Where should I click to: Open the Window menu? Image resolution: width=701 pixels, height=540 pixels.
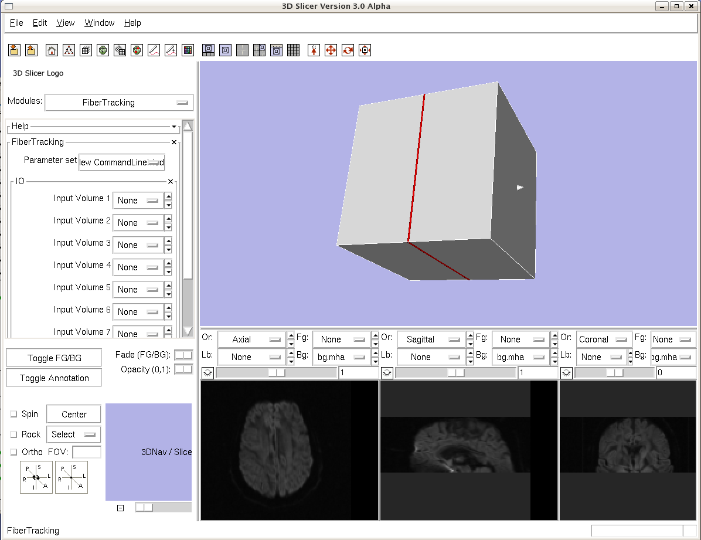coord(99,23)
